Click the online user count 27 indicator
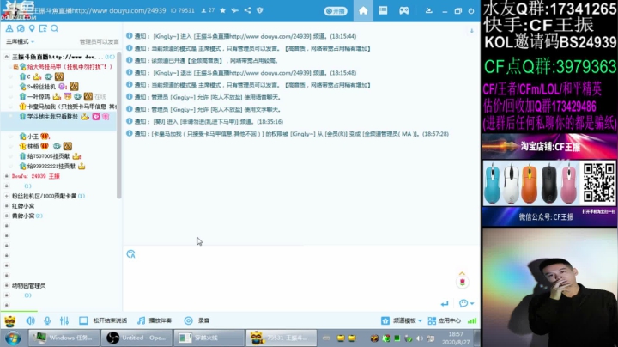618x347 pixels. coord(208,10)
